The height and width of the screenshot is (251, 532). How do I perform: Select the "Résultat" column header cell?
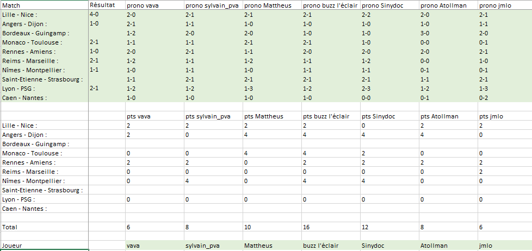point(102,5)
